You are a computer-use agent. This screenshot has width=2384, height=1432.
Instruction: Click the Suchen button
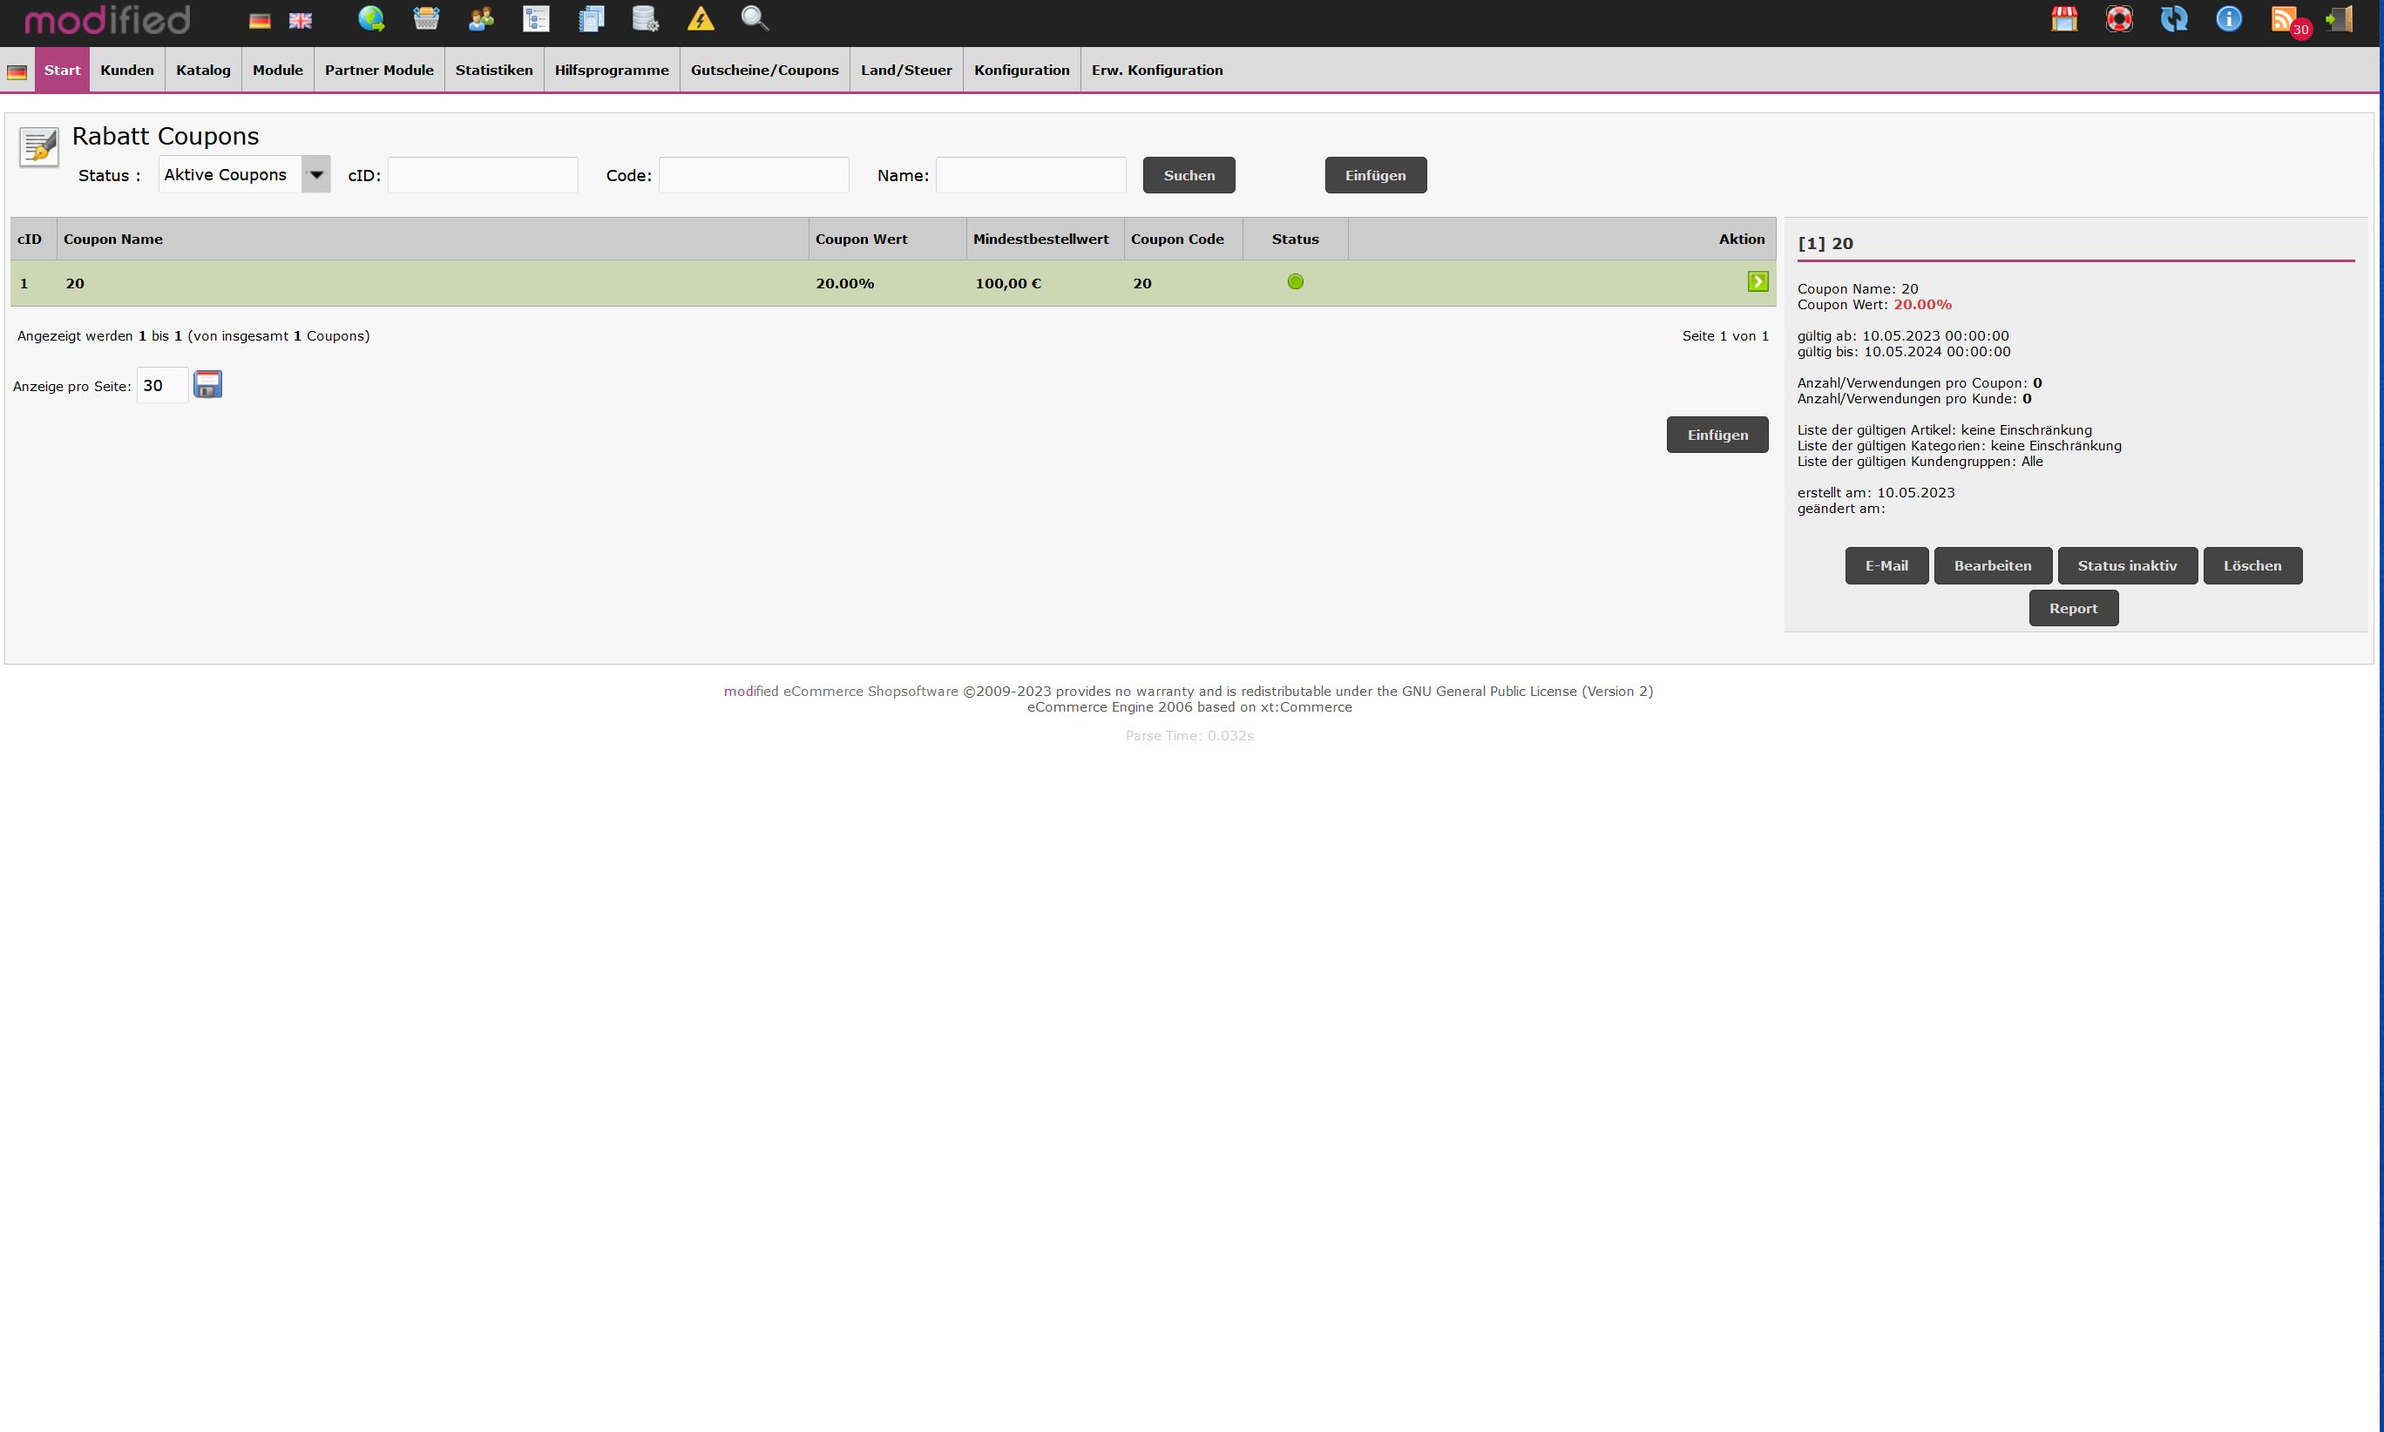click(1189, 176)
